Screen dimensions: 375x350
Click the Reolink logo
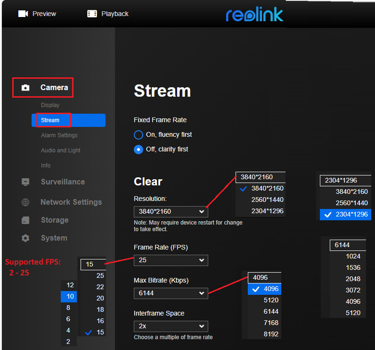(x=254, y=14)
